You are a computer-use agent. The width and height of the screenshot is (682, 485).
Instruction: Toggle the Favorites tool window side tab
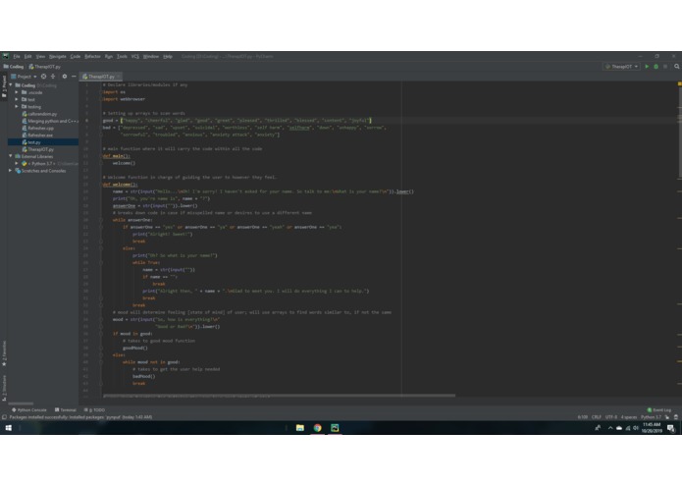(4, 352)
